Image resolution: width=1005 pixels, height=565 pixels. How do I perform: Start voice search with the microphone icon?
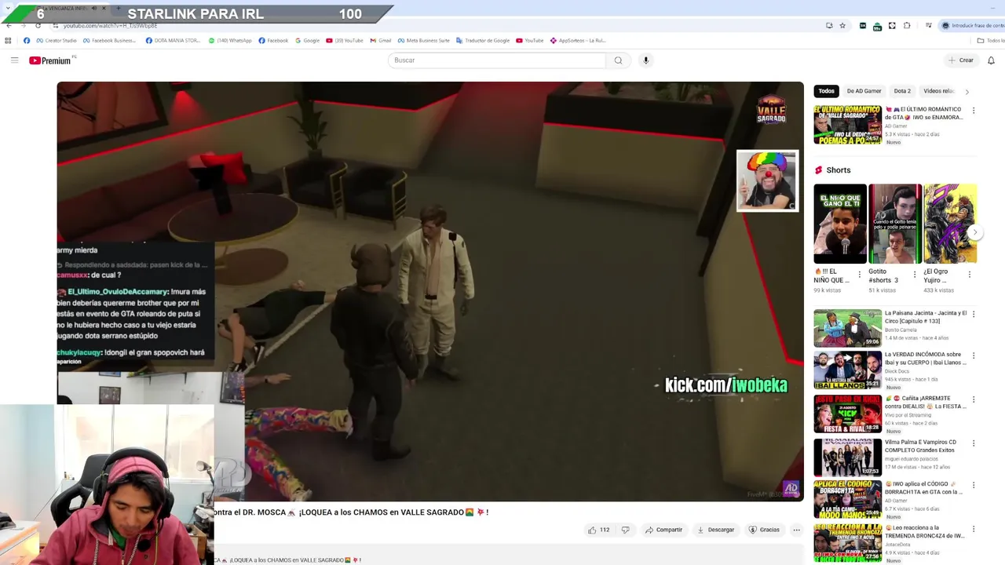click(x=645, y=60)
